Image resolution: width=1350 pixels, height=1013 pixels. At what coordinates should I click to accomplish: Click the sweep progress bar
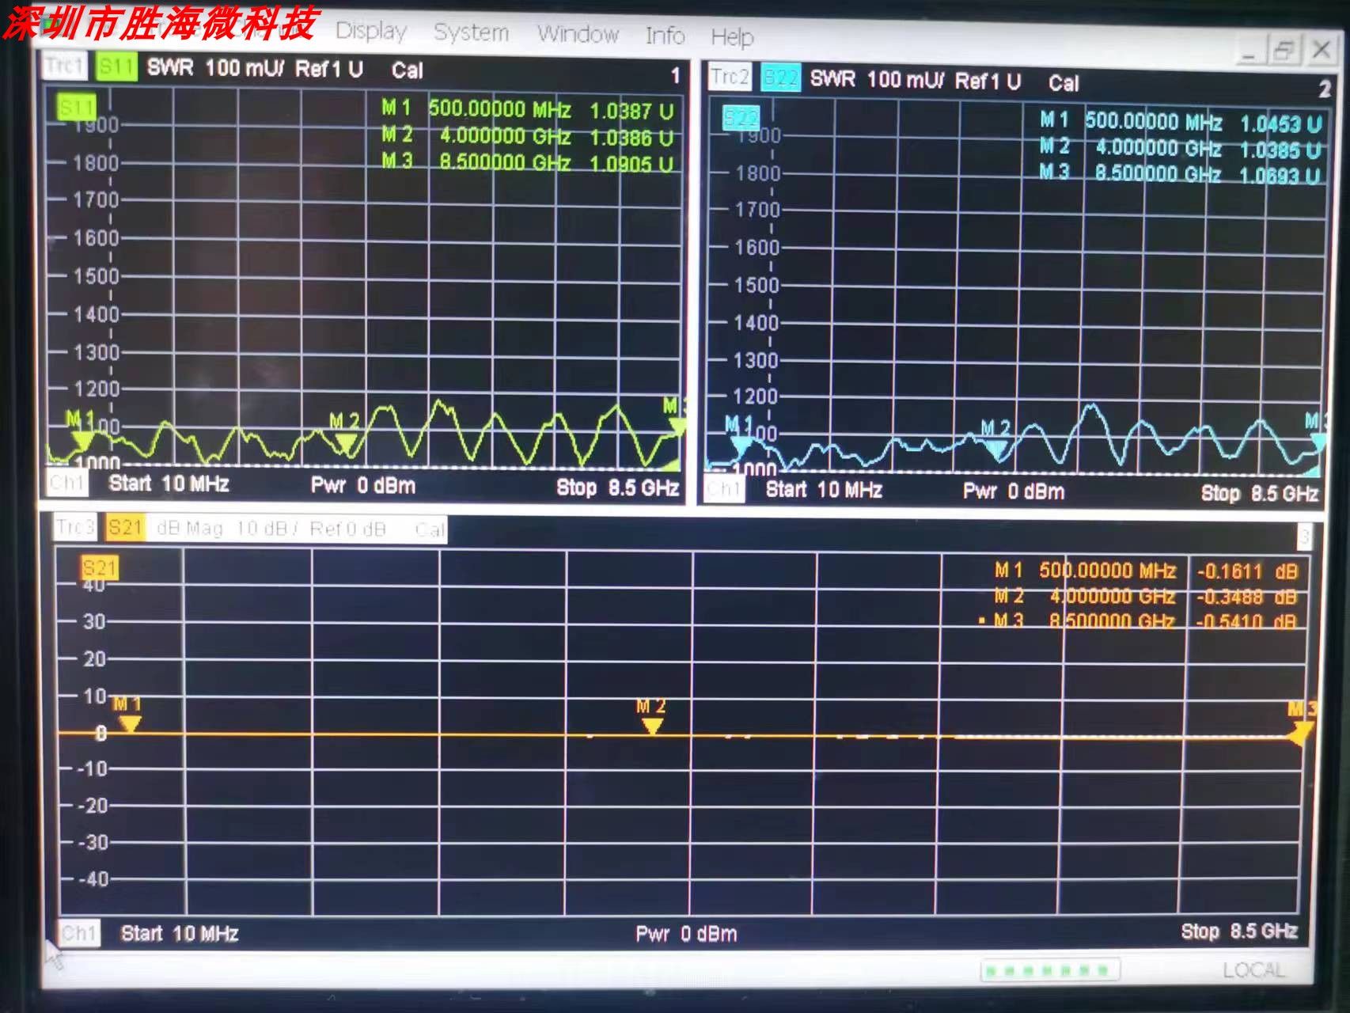1050,970
